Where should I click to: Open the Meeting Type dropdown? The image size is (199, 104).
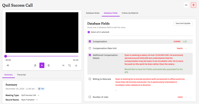30,95
